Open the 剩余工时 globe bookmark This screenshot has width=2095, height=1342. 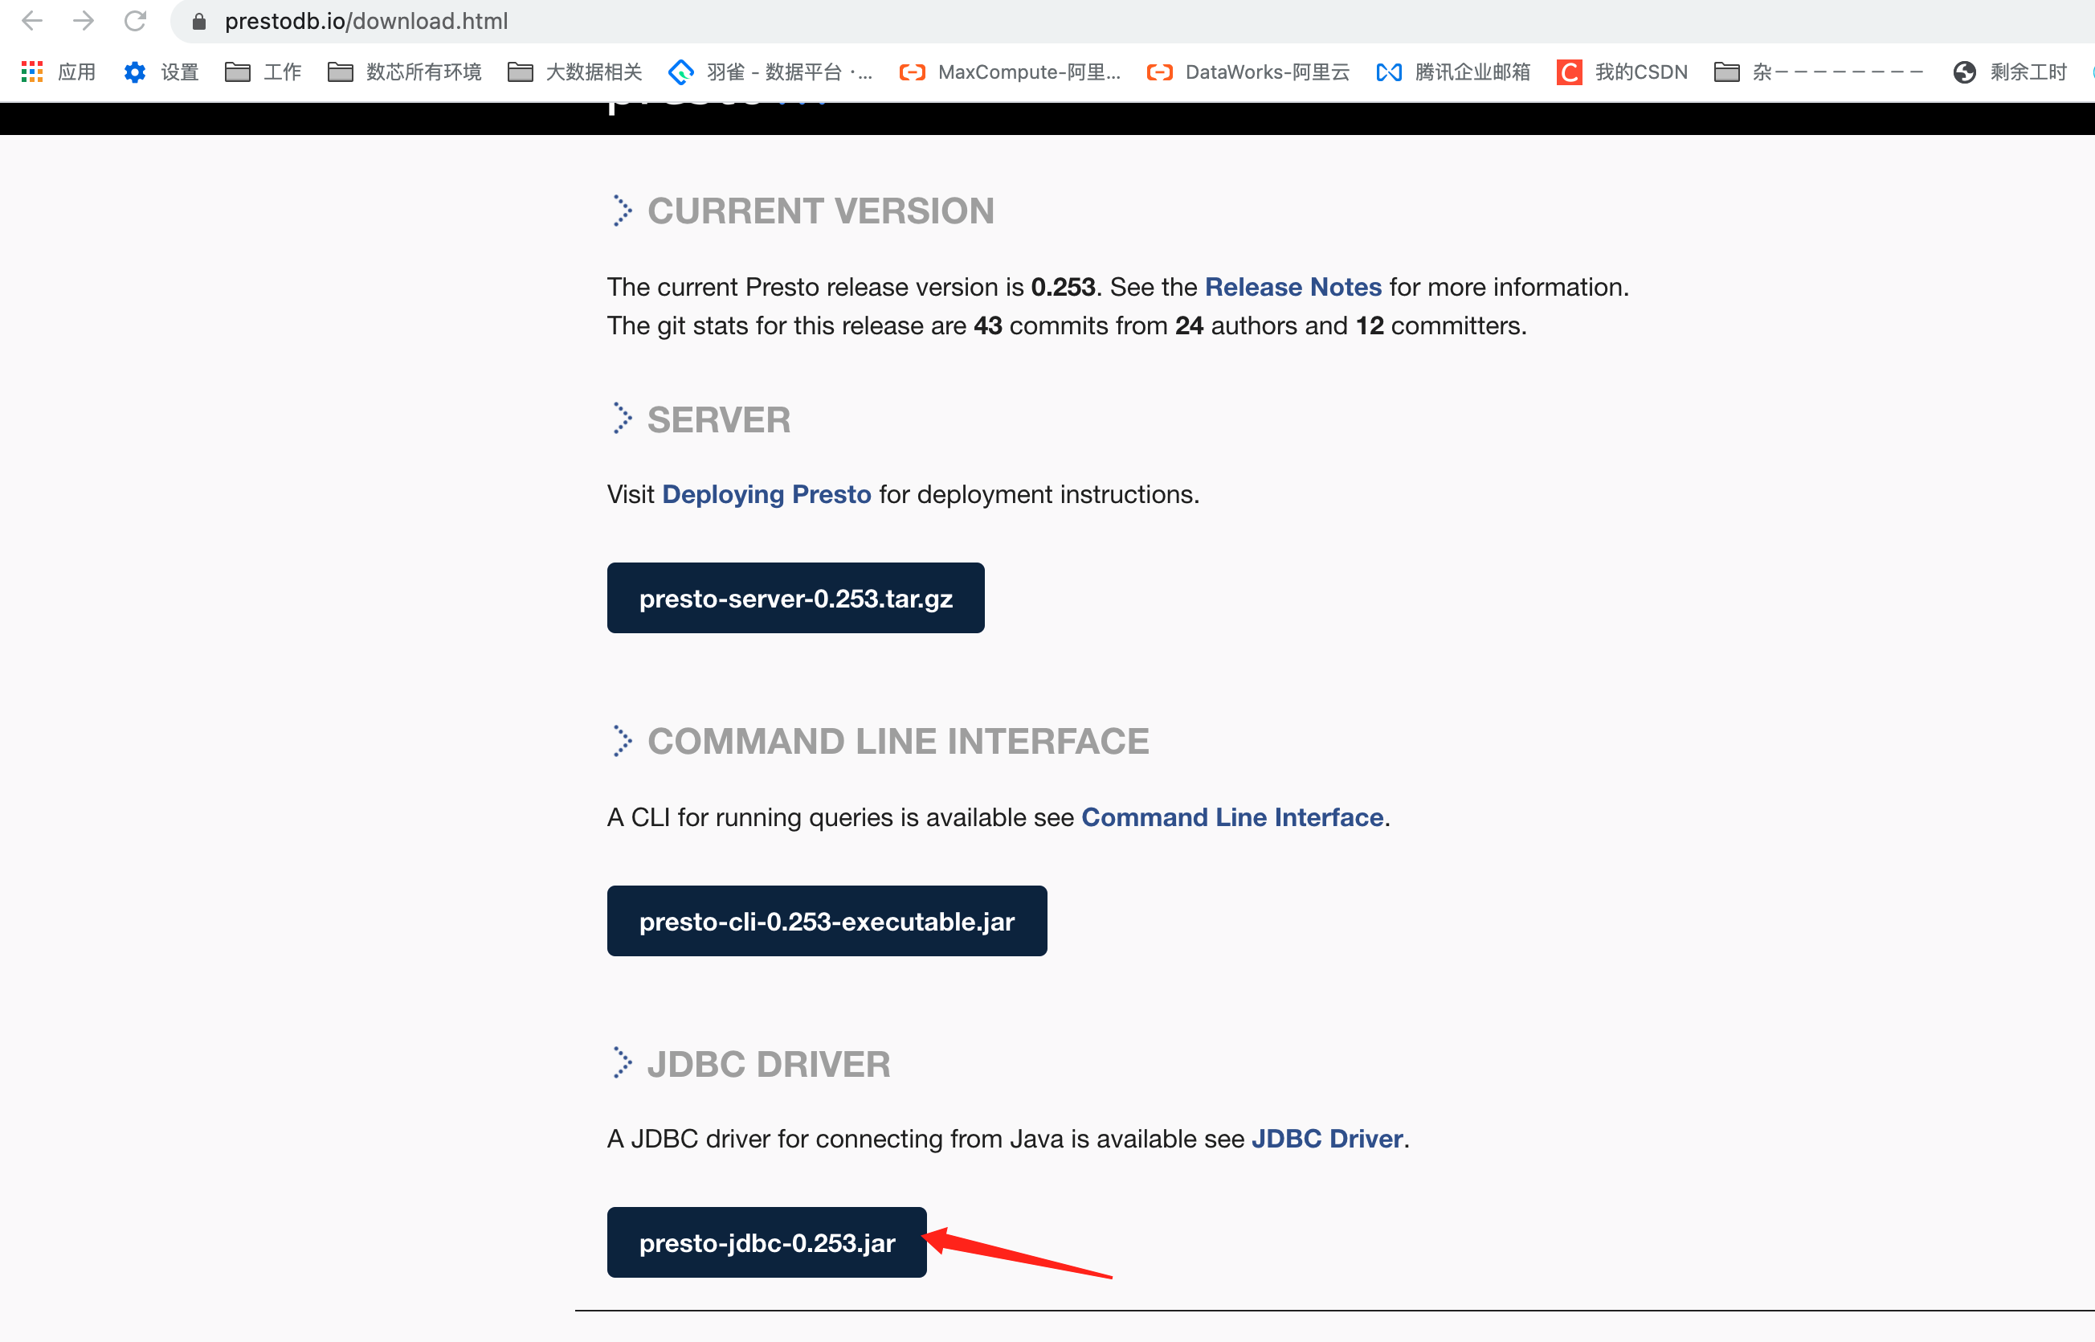click(x=2011, y=72)
